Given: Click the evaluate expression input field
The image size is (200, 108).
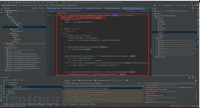Looking at the screenshot, I should point(168,83).
